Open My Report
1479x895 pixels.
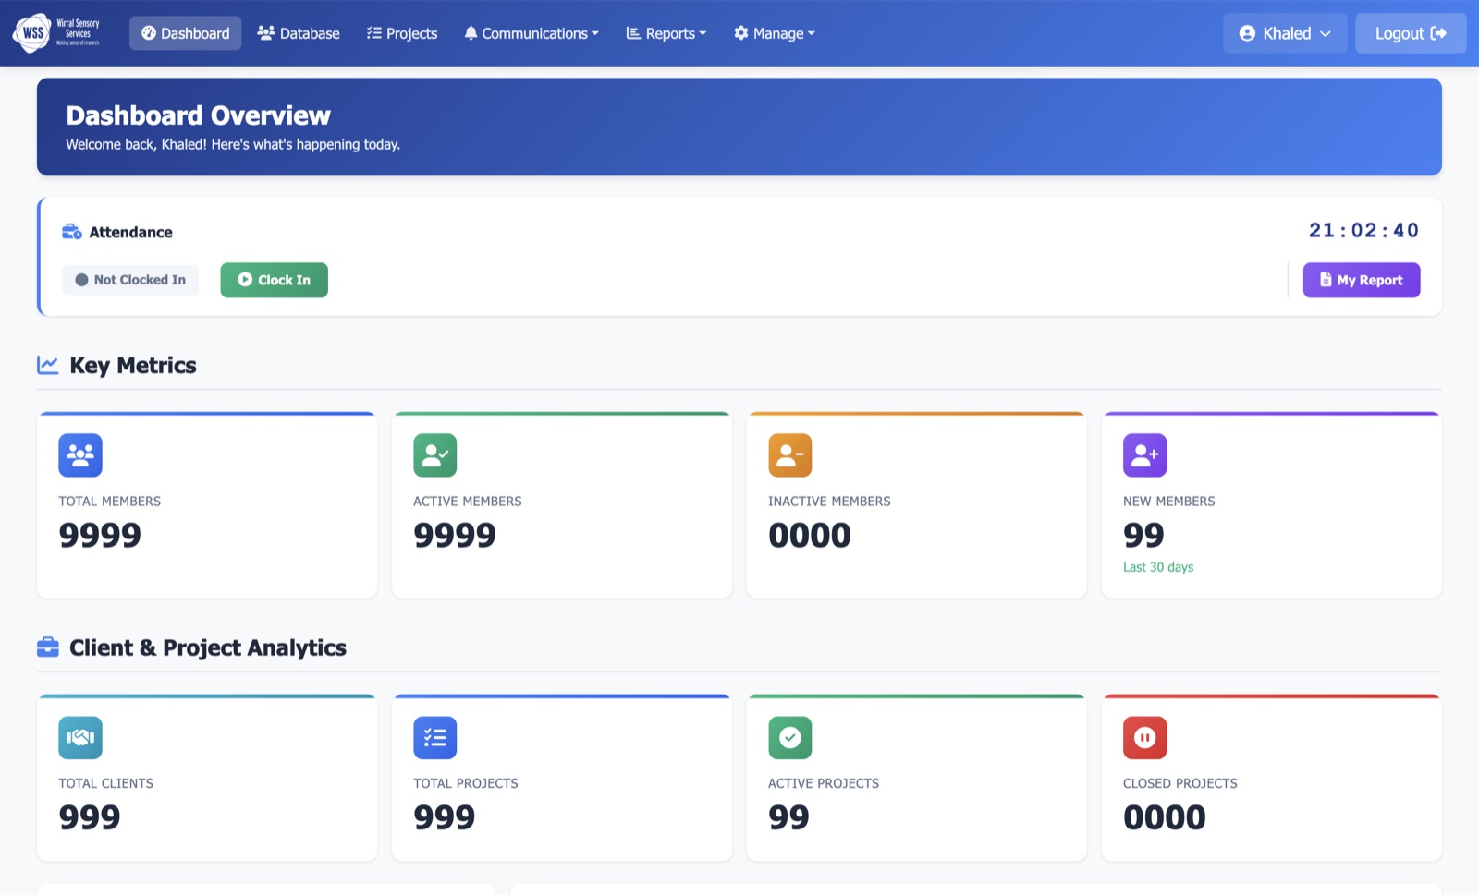click(1362, 280)
